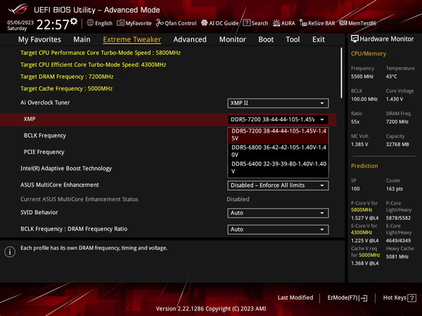Click the Hot Keys help button
The width and height of the screenshot is (422, 316).
click(x=398, y=298)
